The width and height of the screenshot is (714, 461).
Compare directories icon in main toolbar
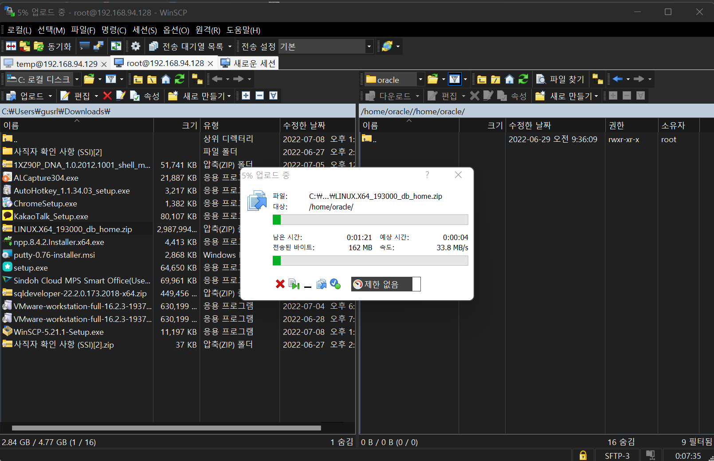[x=11, y=46]
